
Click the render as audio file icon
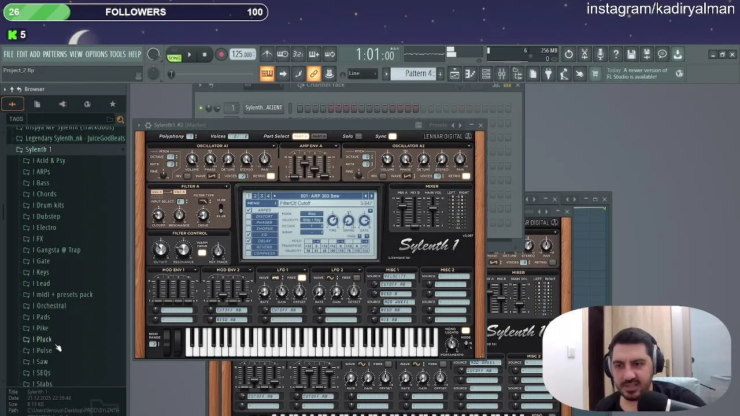tap(647, 54)
